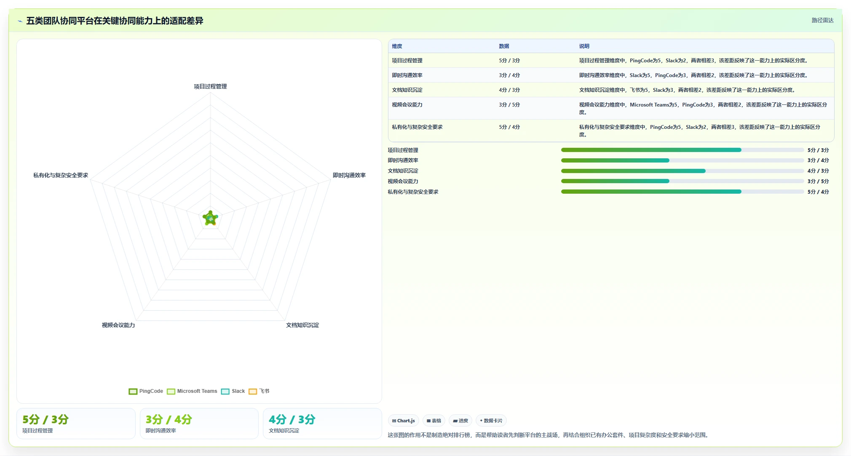Click the 5分 / 4分 value in the table's 私有化与复杂安全要求 row

tap(509, 127)
